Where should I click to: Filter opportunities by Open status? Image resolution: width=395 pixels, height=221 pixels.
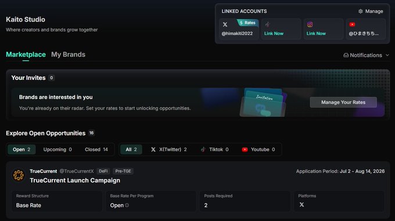[21, 149]
